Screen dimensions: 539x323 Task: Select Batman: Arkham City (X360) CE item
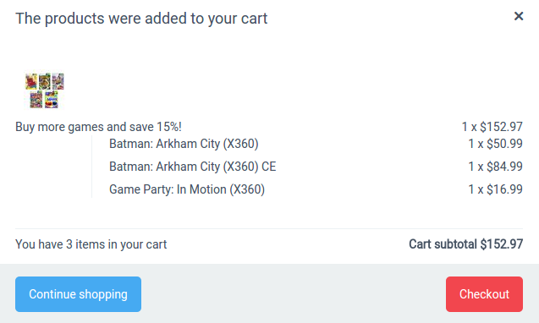tap(193, 167)
